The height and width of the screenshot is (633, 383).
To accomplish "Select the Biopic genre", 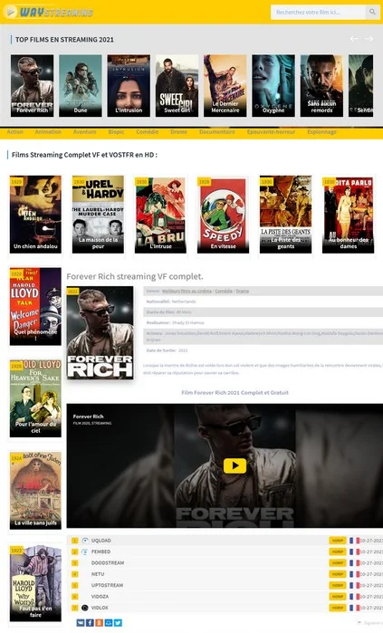I will [x=116, y=132].
